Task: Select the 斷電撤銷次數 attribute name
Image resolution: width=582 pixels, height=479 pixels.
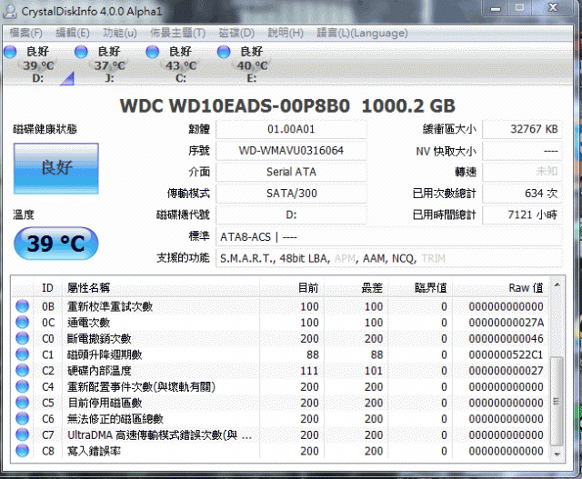Action: (x=99, y=338)
